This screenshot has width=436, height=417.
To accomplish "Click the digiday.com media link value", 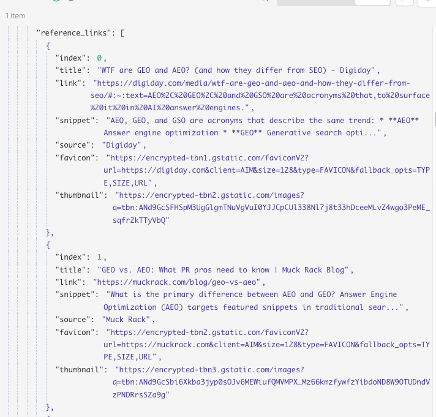I will (x=260, y=96).
